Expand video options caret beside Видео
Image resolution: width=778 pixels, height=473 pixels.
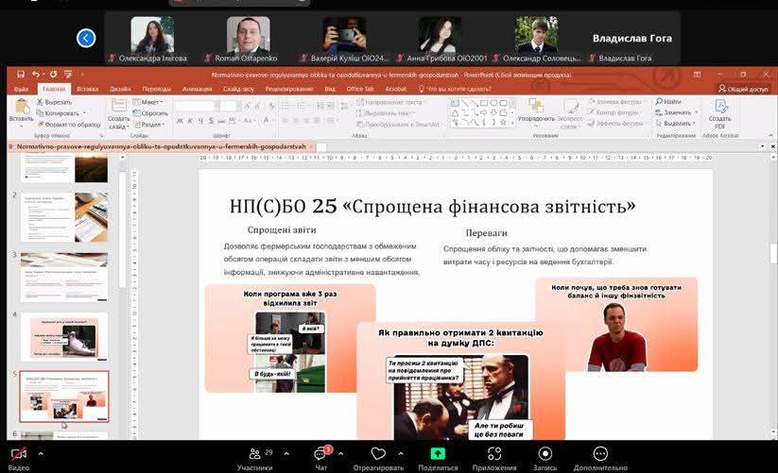tap(41, 453)
